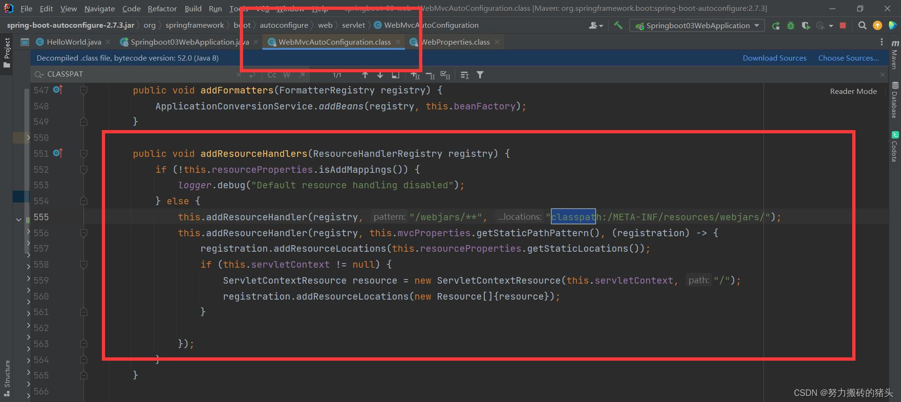Run with coverage shield icon
The width and height of the screenshot is (901, 402).
click(806, 25)
